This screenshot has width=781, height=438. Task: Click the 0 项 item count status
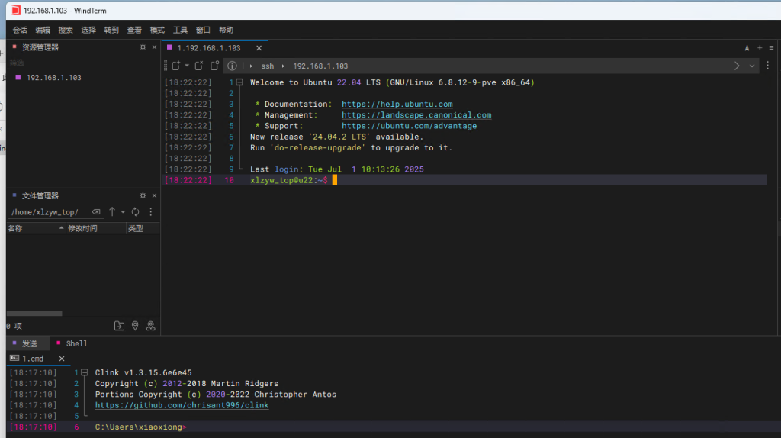(14, 326)
